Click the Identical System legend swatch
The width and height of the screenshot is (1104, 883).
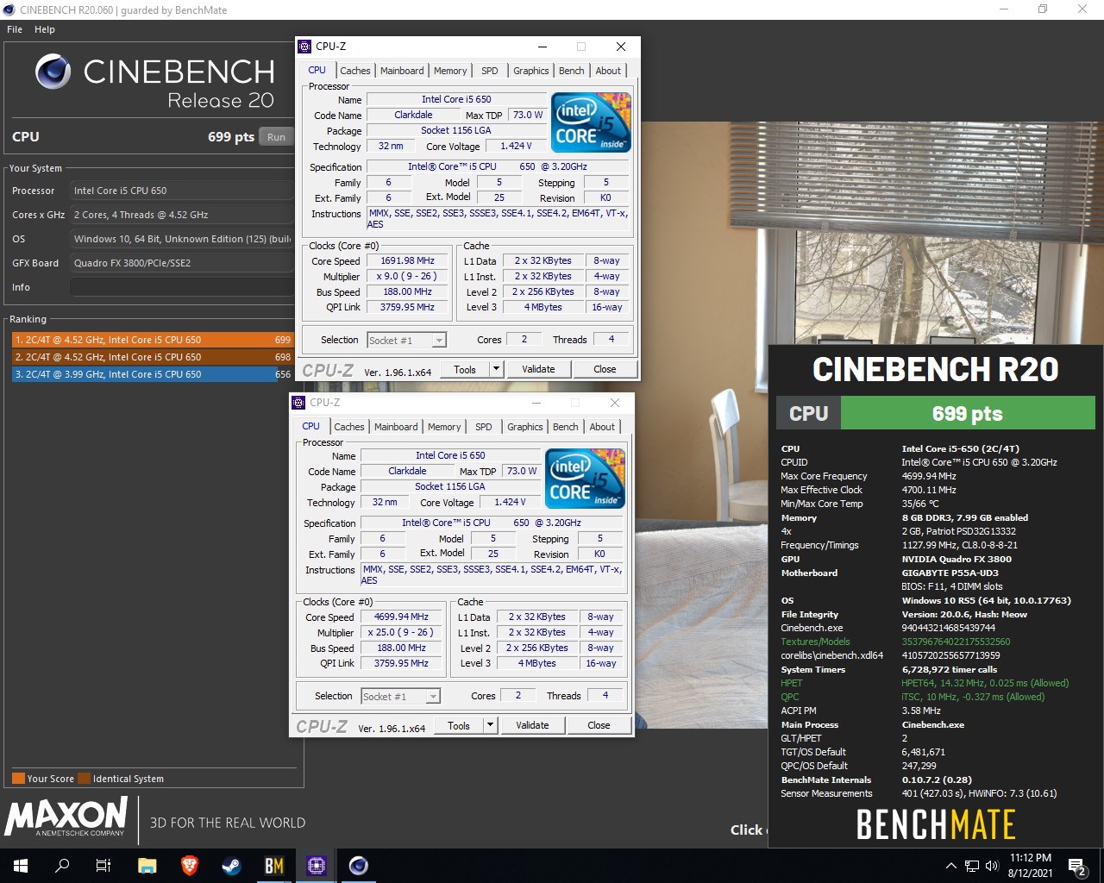pos(84,779)
